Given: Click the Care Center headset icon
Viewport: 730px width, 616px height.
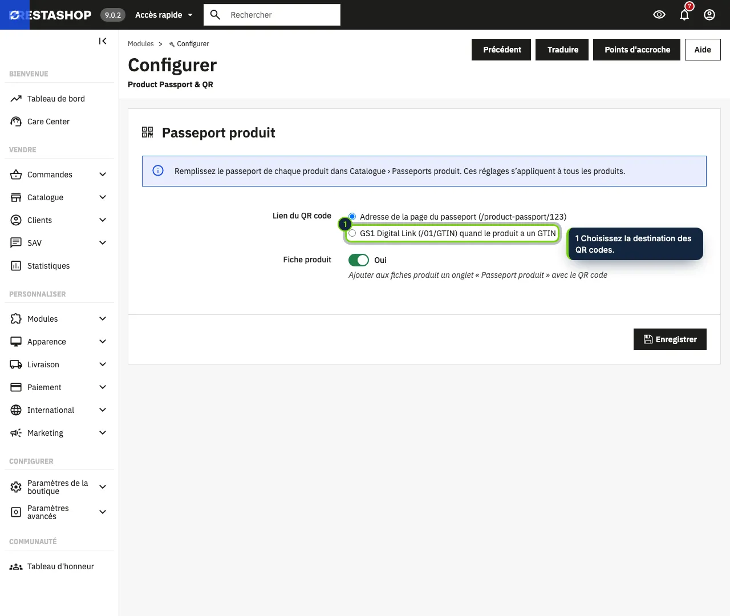Looking at the screenshot, I should [16, 121].
